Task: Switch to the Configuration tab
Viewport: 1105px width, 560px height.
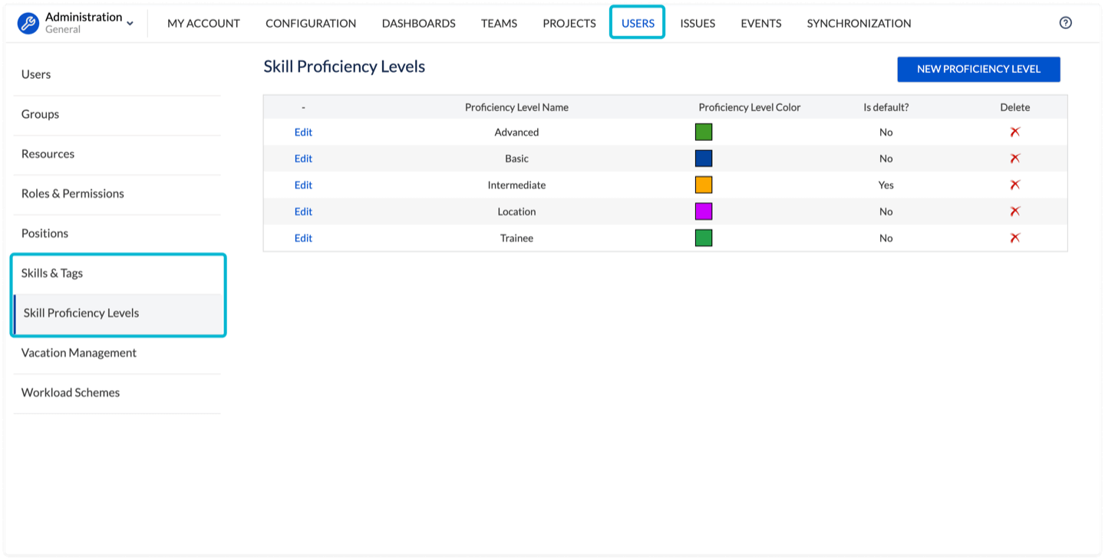Action: [x=311, y=23]
